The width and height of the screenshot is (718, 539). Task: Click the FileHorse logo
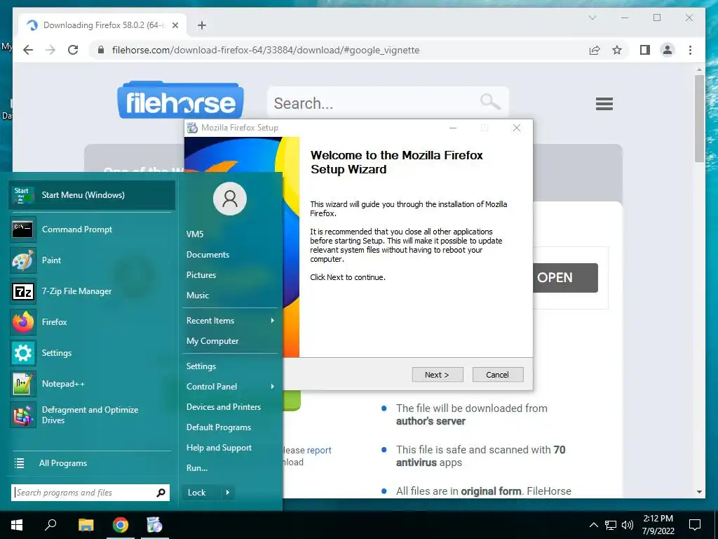[x=180, y=100]
